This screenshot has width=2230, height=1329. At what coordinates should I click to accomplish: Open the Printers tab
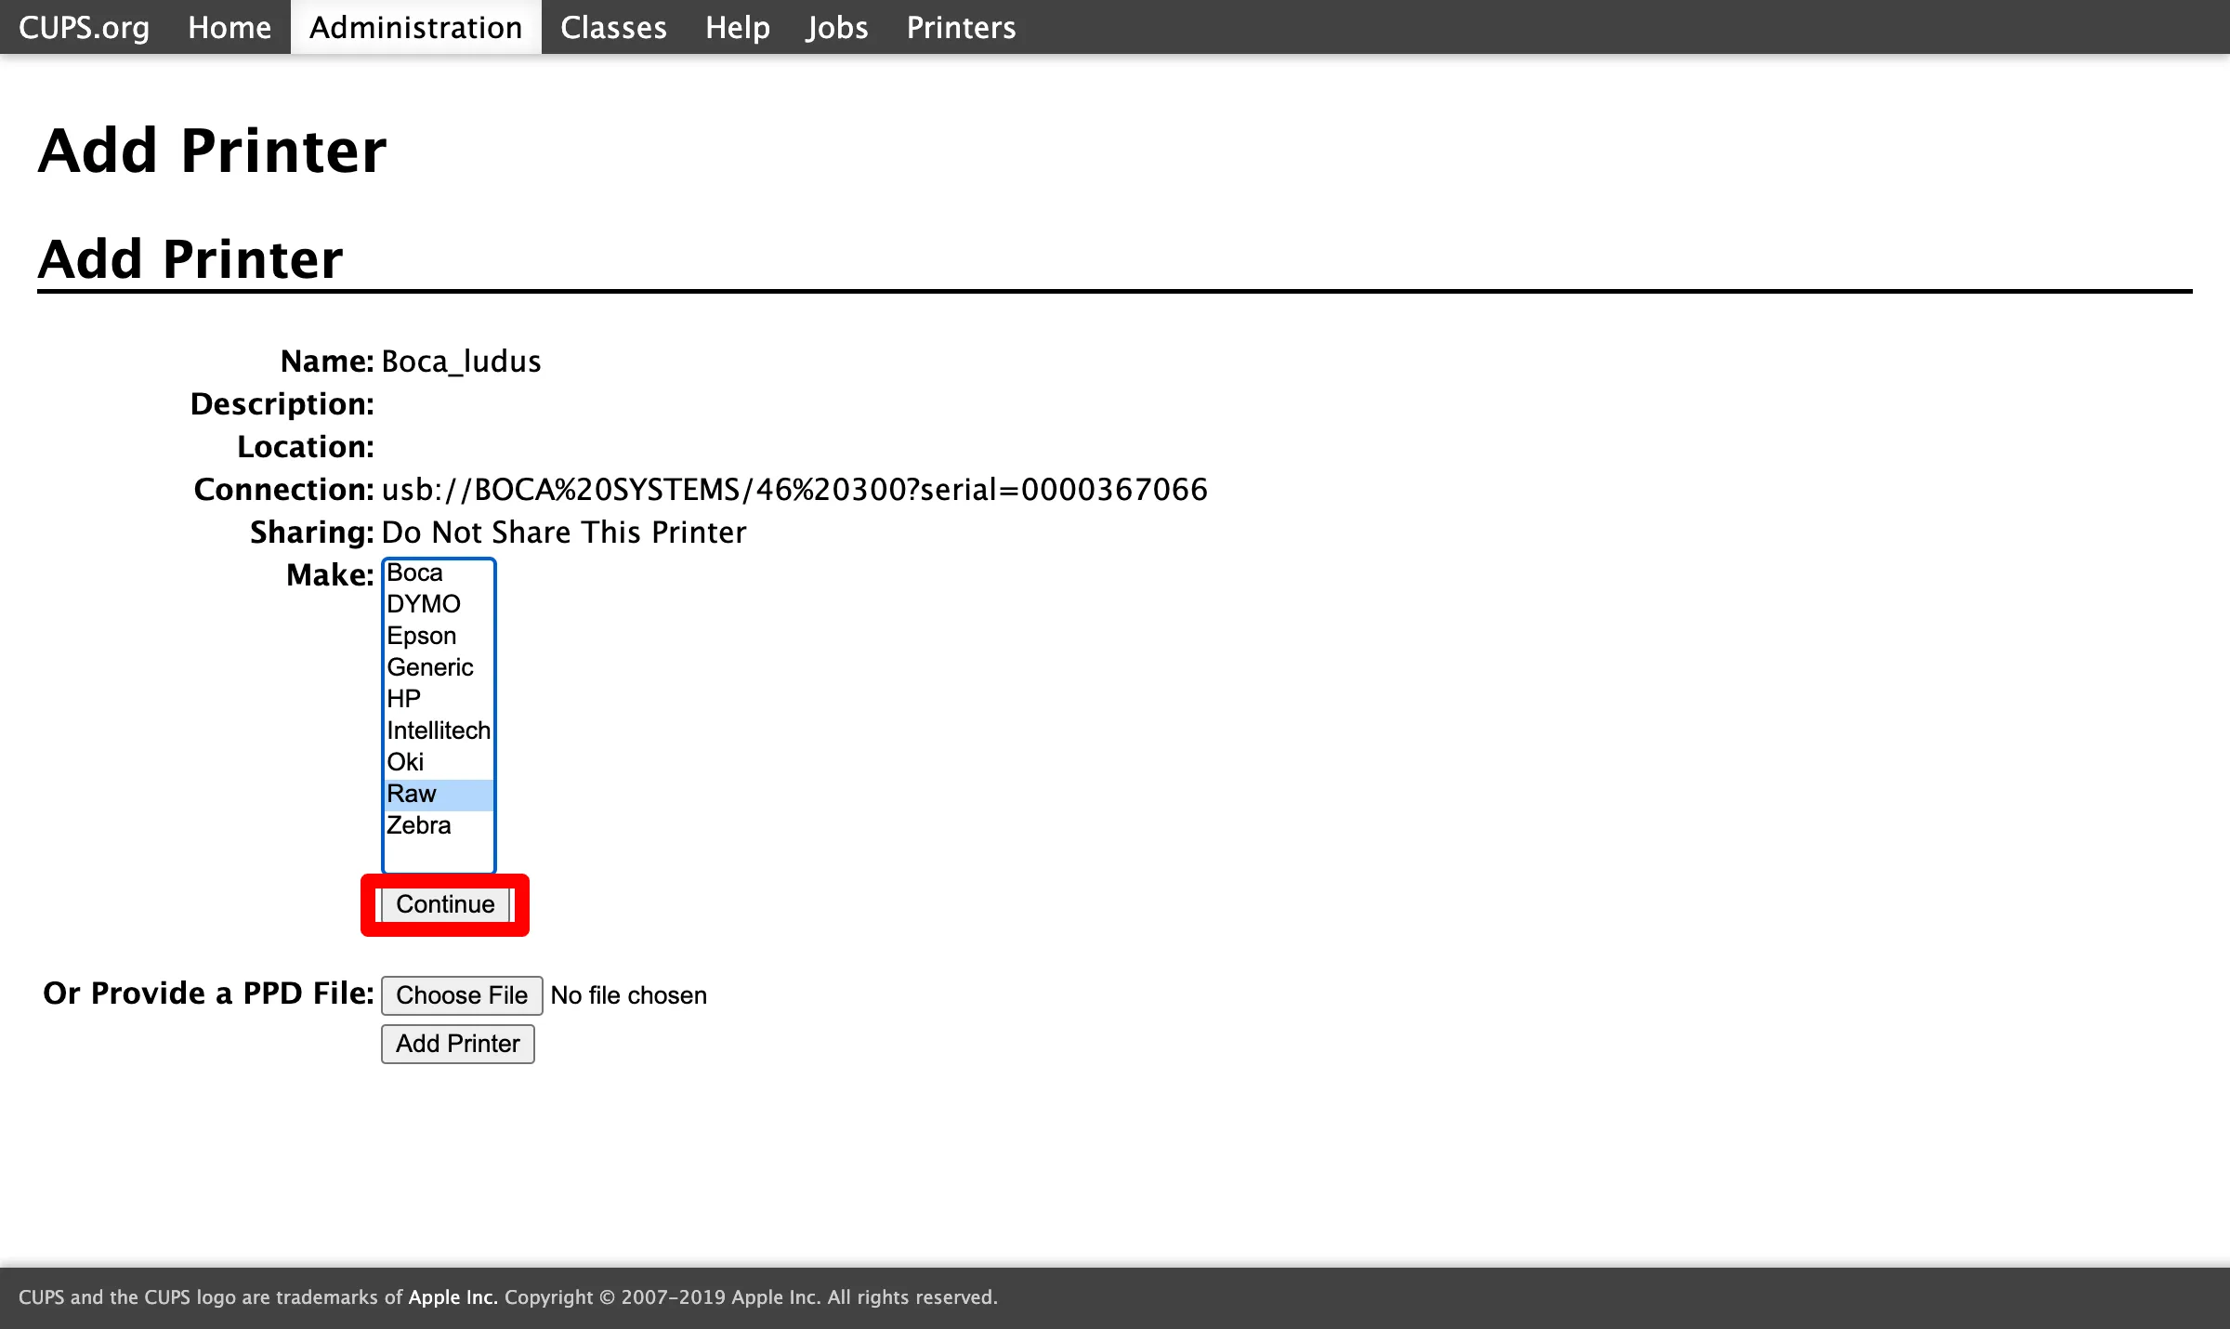(961, 27)
